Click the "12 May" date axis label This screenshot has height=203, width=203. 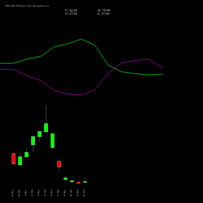32,193
